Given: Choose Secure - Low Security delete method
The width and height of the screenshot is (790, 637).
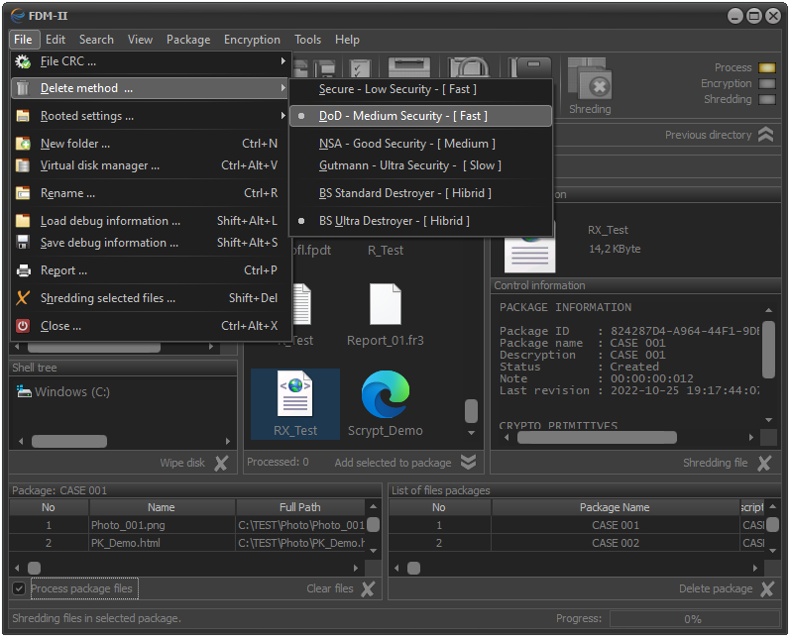Looking at the screenshot, I should 420,89.
